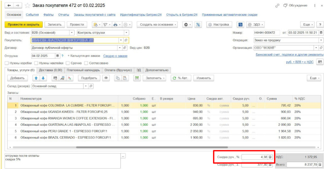
Task: Open the Покупатель record with open icon
Action: pos(126,40)
